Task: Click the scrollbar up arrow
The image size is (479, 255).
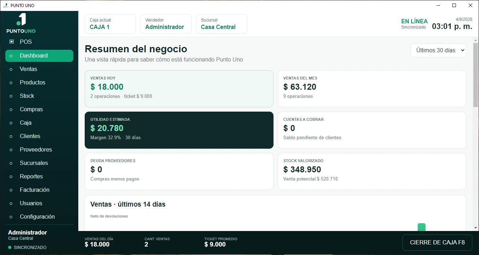Action: pyautogui.click(x=475, y=40)
